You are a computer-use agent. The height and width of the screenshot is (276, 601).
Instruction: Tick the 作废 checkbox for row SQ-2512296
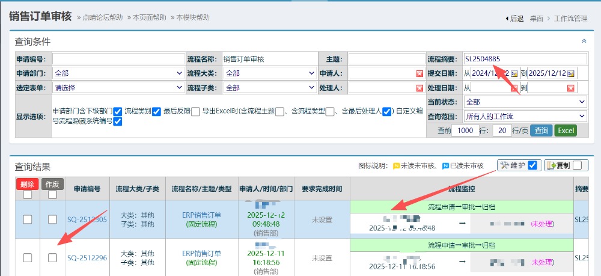(x=52, y=257)
